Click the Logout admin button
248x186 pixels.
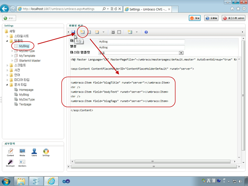(234, 18)
